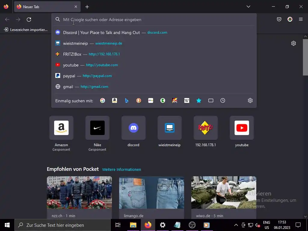Open the Firefox account avatar icon
Image resolution: width=308 pixels, height=231 pixels.
click(x=290, y=19)
